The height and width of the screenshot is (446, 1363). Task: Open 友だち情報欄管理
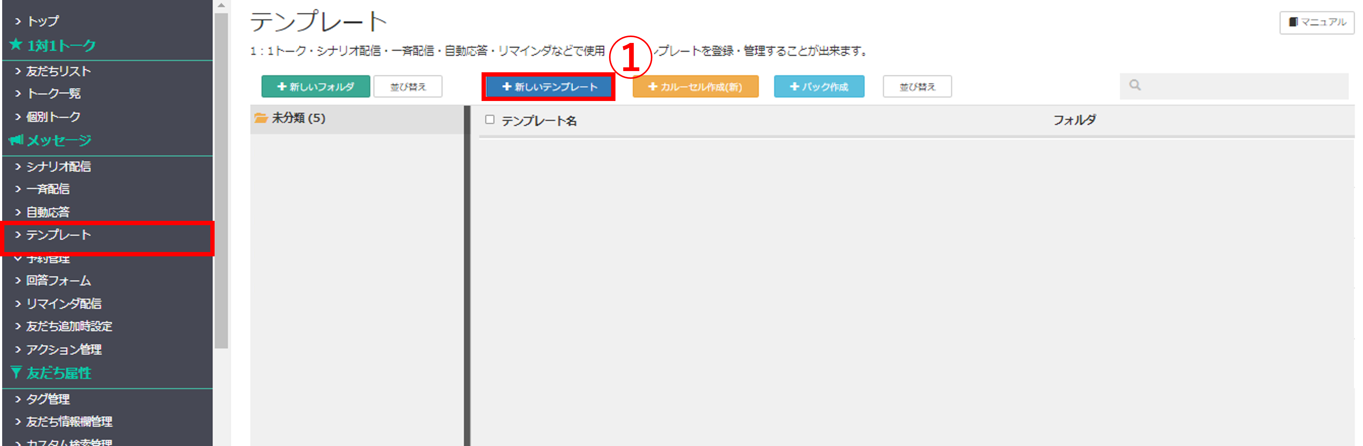tap(69, 422)
